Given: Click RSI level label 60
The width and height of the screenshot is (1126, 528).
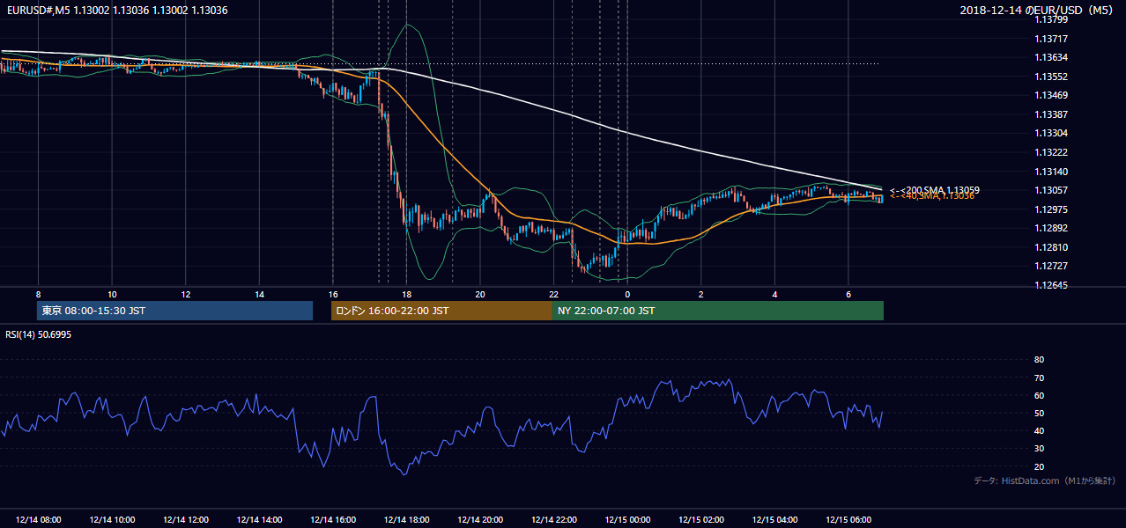Looking at the screenshot, I should [1039, 395].
